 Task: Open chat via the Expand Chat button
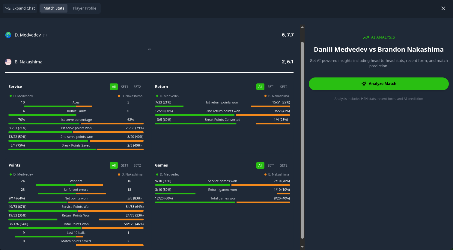point(20,8)
